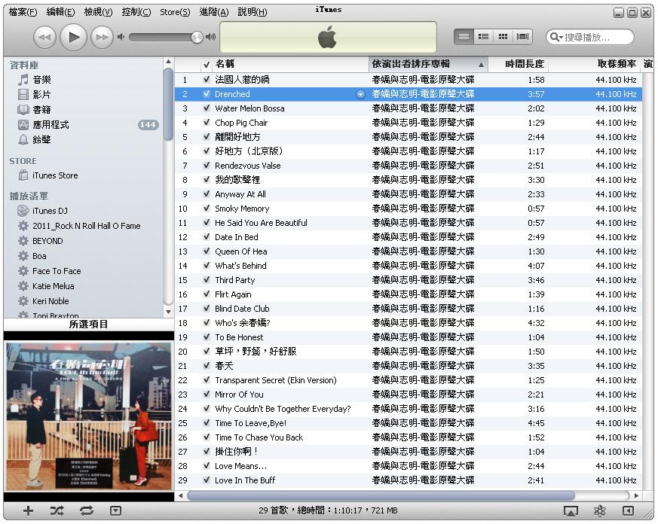Sort tracks by the 名稱 column header
Screen dimensions: 658x524
point(290,64)
